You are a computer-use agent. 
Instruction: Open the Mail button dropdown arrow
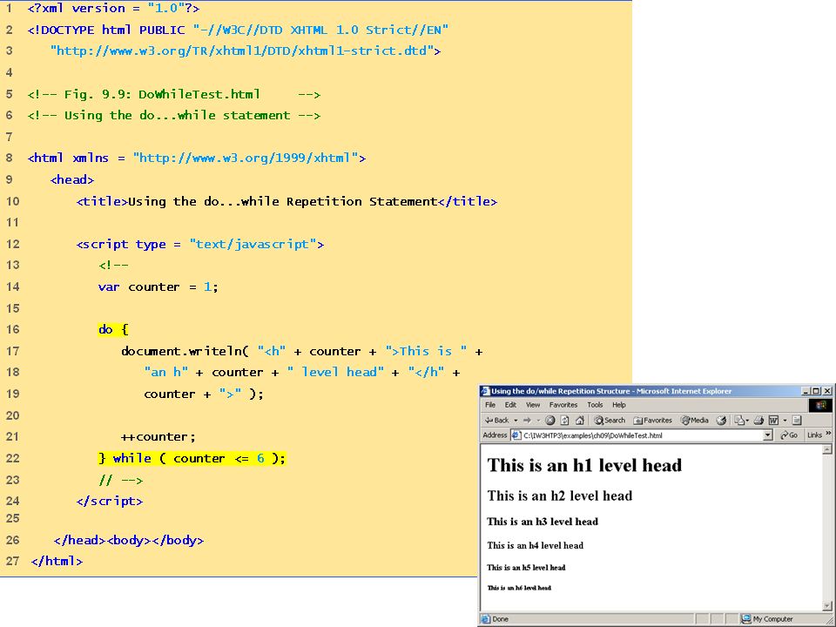(747, 420)
